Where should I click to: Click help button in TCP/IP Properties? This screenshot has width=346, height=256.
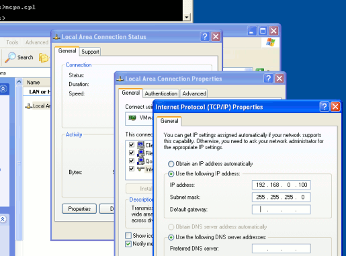(325, 107)
